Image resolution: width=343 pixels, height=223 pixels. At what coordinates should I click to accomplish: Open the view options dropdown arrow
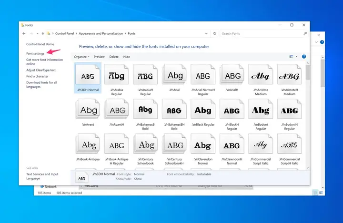coord(296,56)
